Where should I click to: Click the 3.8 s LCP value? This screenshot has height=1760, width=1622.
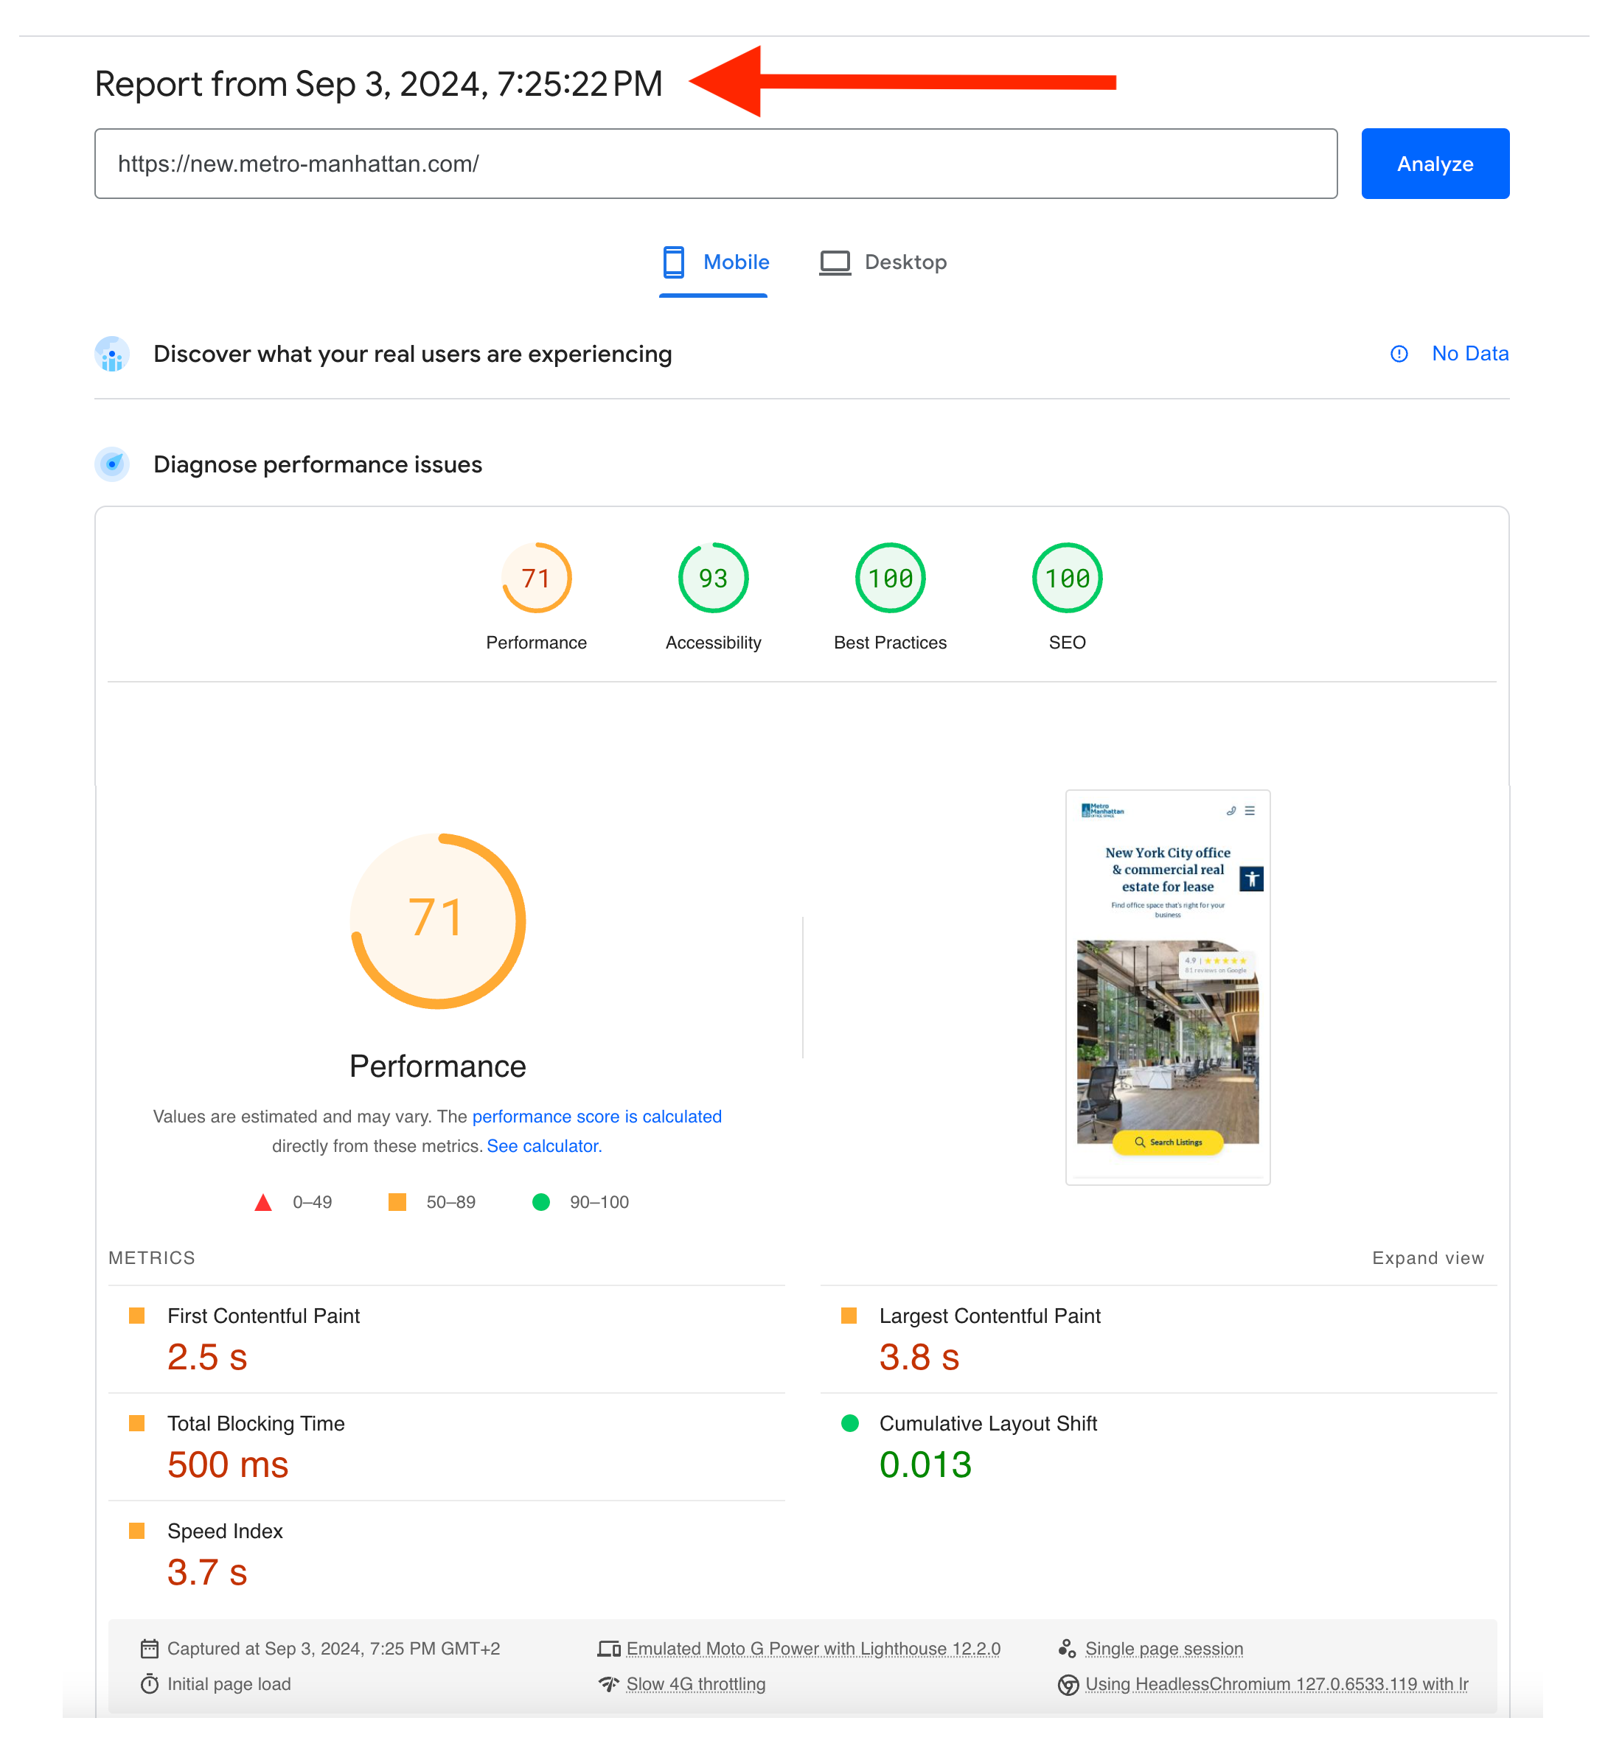(x=919, y=1356)
